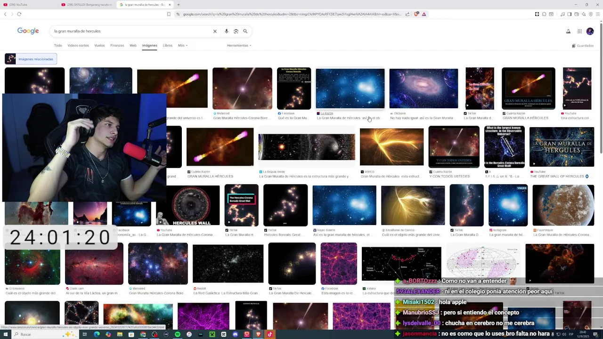This screenshot has width=603, height=339.
Task: Open Search Labs flask icon
Action: (x=568, y=32)
